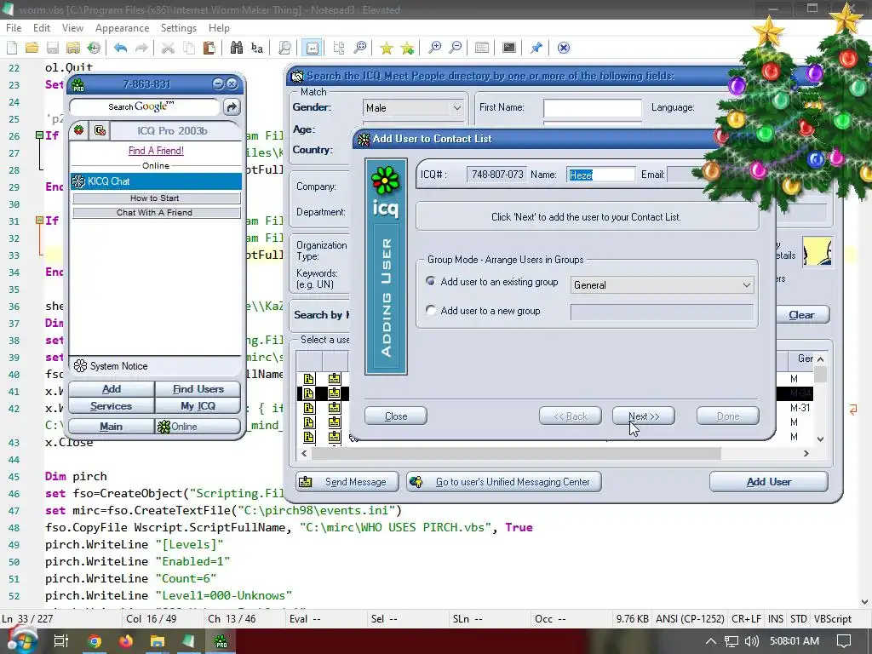The height and width of the screenshot is (654, 872).
Task: Click the Task View taskbar icon
Action: pos(61,641)
